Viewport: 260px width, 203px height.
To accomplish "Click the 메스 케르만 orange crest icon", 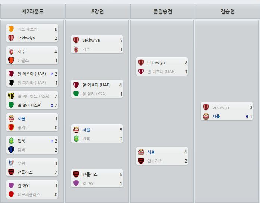I will 11,29.
